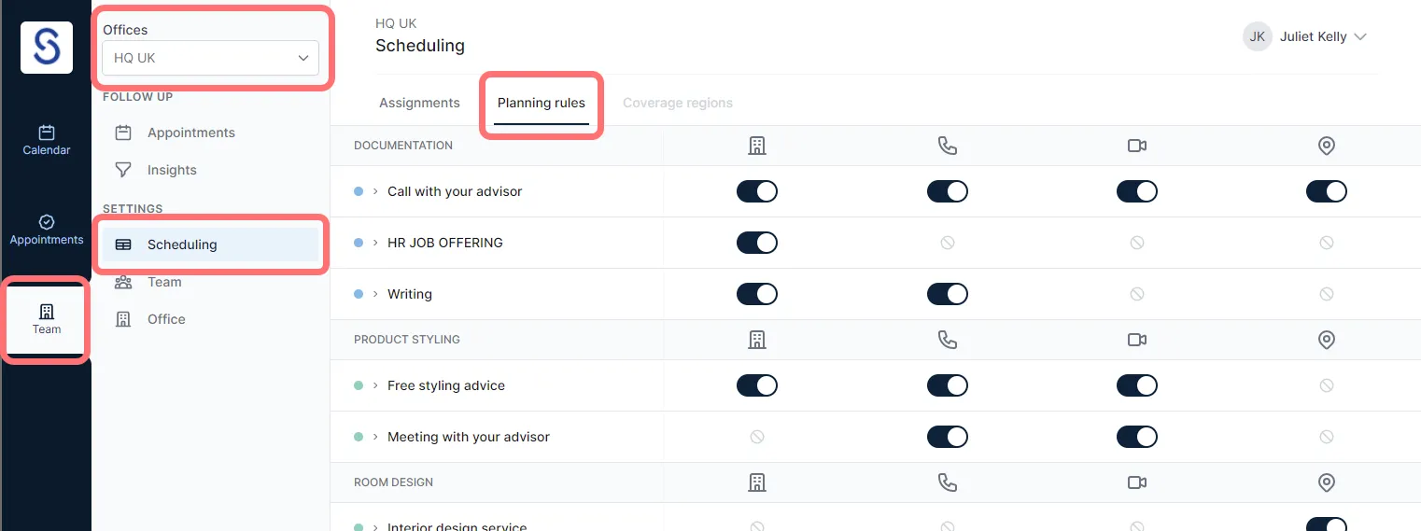The width and height of the screenshot is (1421, 531).
Task: Click the HR JOB OFFERING label
Action: click(445, 243)
